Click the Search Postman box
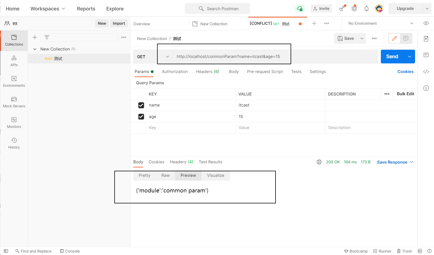This screenshot has width=434, height=255. coord(217,9)
